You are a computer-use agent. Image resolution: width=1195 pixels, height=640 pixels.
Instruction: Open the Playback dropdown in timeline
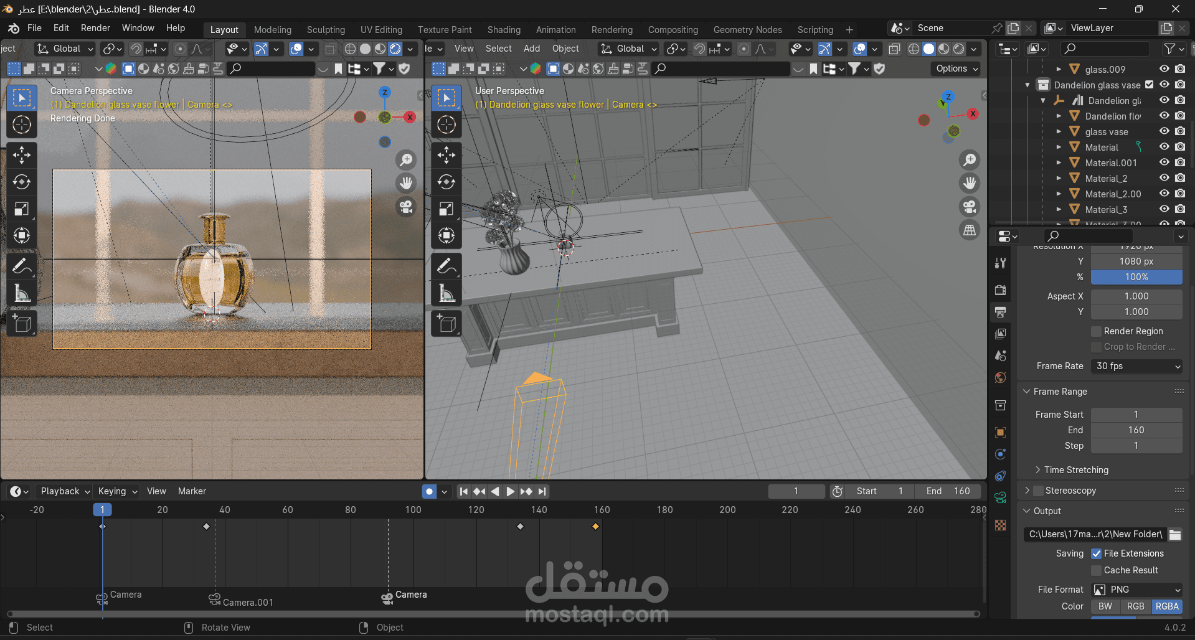click(65, 491)
